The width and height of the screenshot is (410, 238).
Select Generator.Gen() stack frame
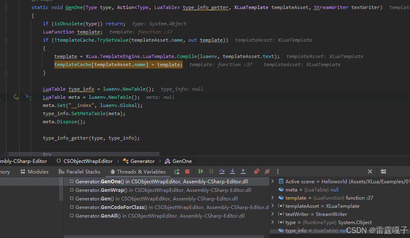click(x=166, y=198)
